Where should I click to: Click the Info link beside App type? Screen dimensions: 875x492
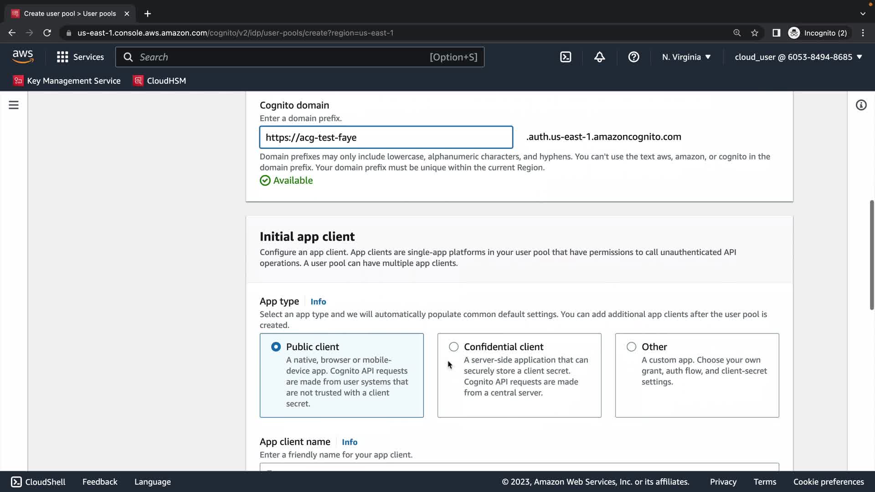coord(318,302)
